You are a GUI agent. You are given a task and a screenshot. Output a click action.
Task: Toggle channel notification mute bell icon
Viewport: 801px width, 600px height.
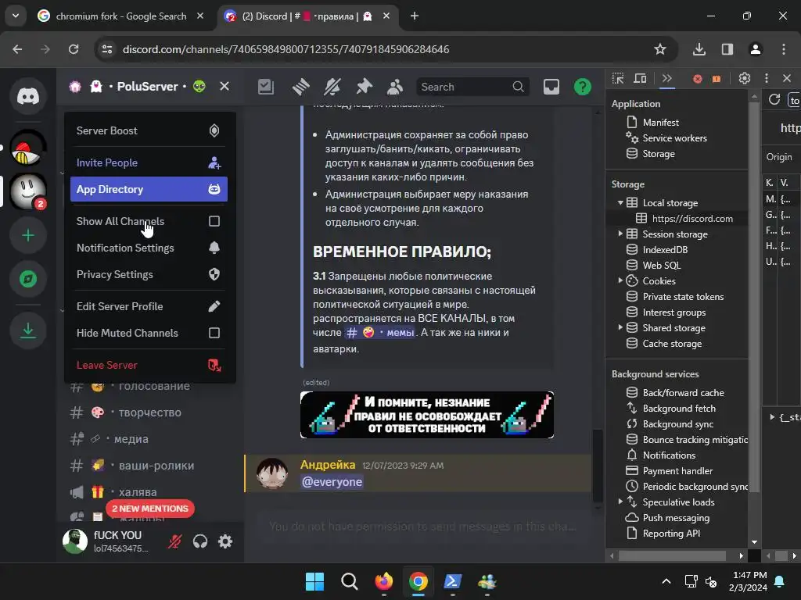point(332,87)
